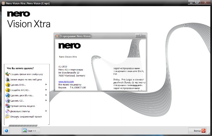Click the Nero icon in the main title bar
Viewport: 212px width, 136px height.
3,3
